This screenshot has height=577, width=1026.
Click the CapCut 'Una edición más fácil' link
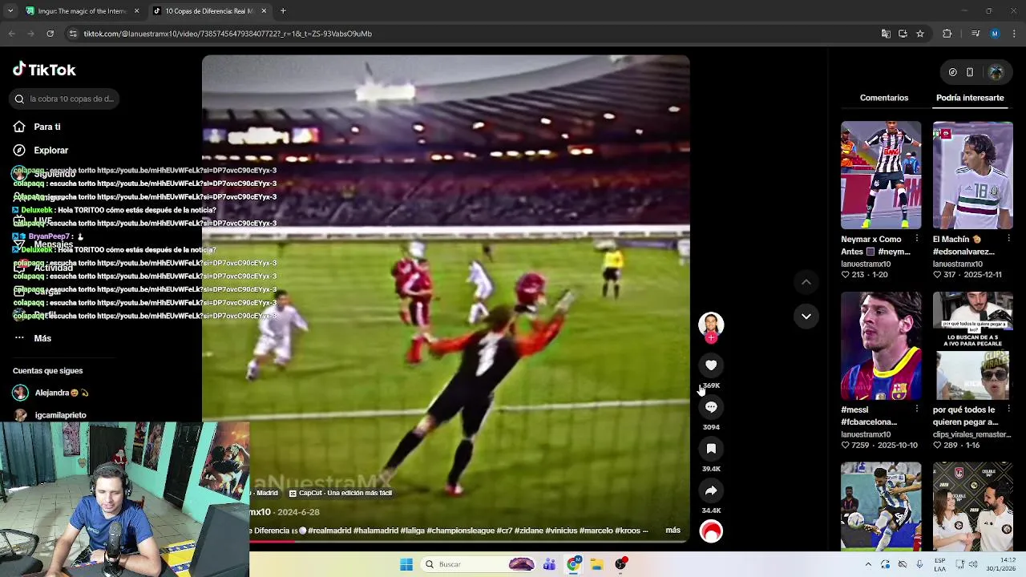click(340, 493)
